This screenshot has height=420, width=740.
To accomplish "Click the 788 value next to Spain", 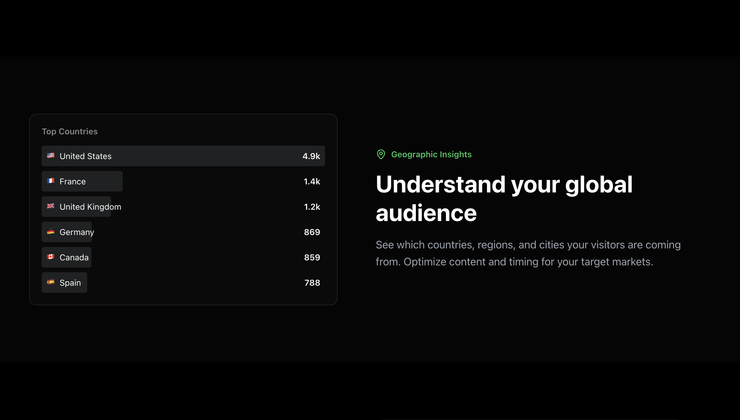I will (x=312, y=282).
